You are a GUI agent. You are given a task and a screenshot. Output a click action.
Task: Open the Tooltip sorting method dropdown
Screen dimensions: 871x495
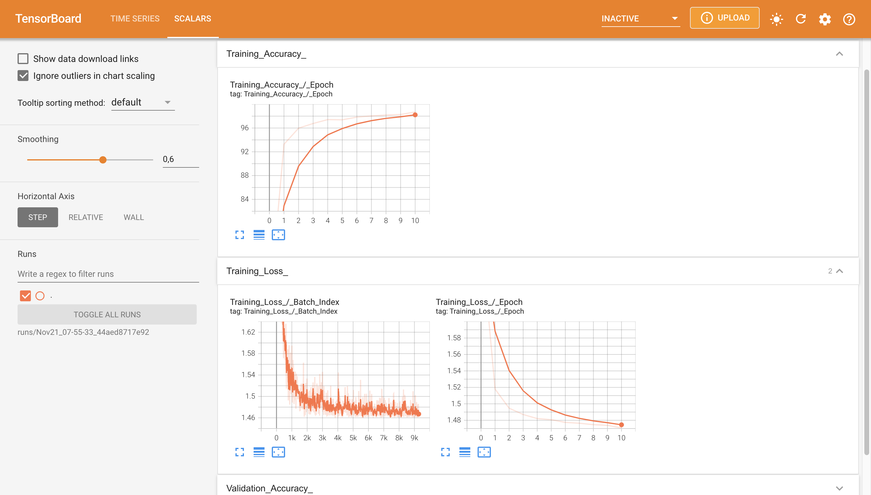(x=143, y=102)
